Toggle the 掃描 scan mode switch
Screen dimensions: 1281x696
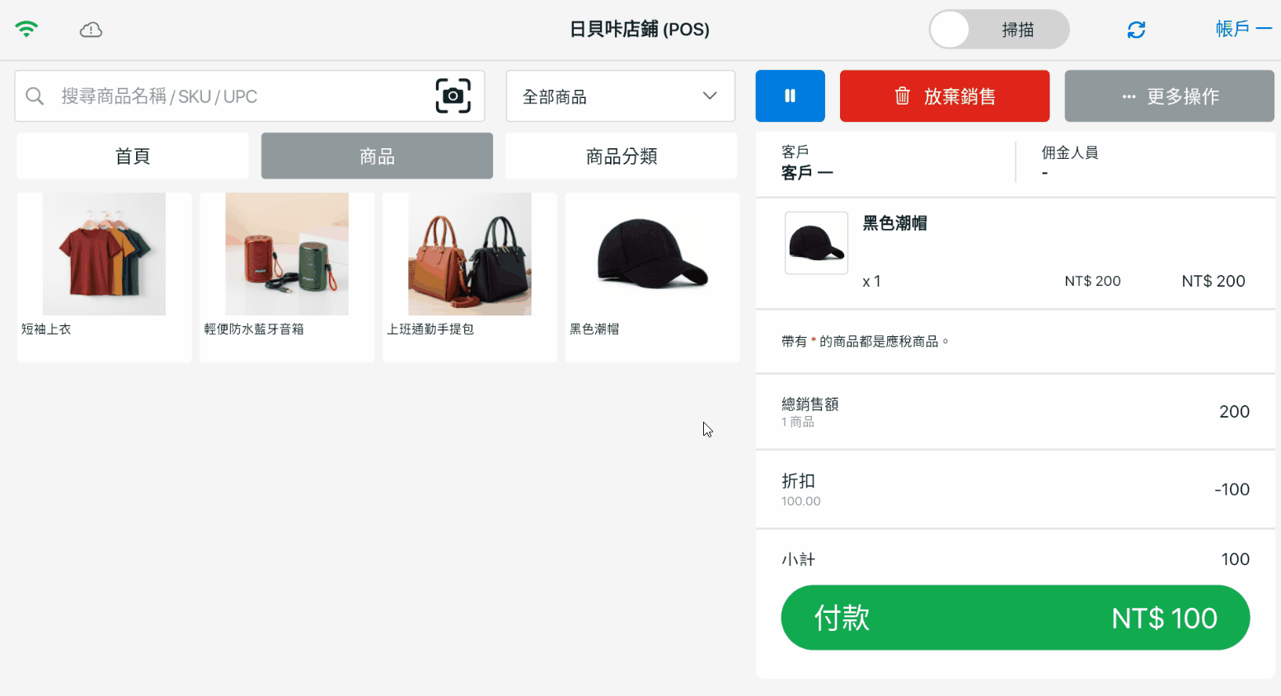click(998, 30)
